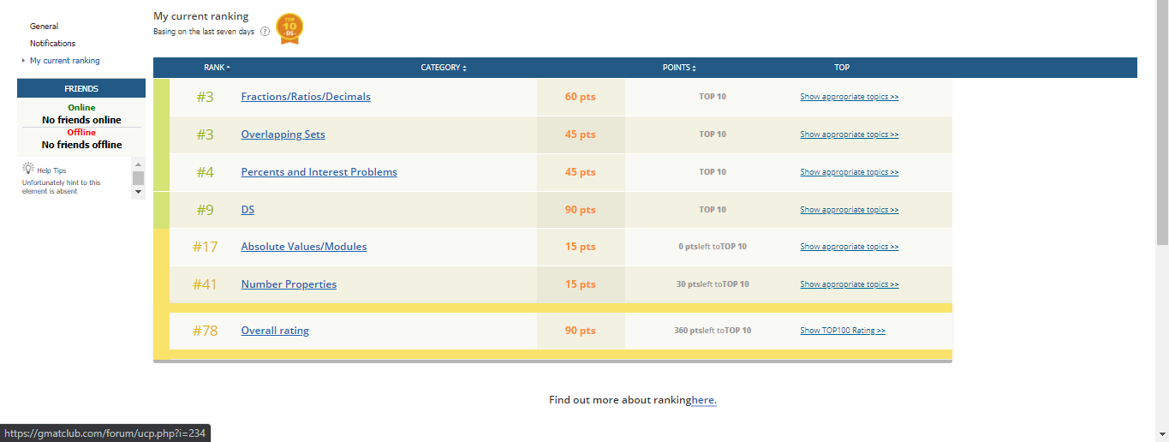Click the Help Tips scroll up arrow
The height and width of the screenshot is (442, 1169).
pos(138,164)
